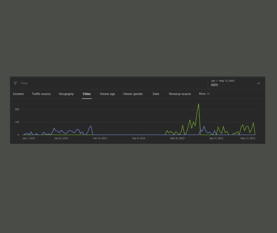Image resolution: width=277 pixels, height=233 pixels.
Task: Click the date range chevron arrow
Action: (x=259, y=83)
